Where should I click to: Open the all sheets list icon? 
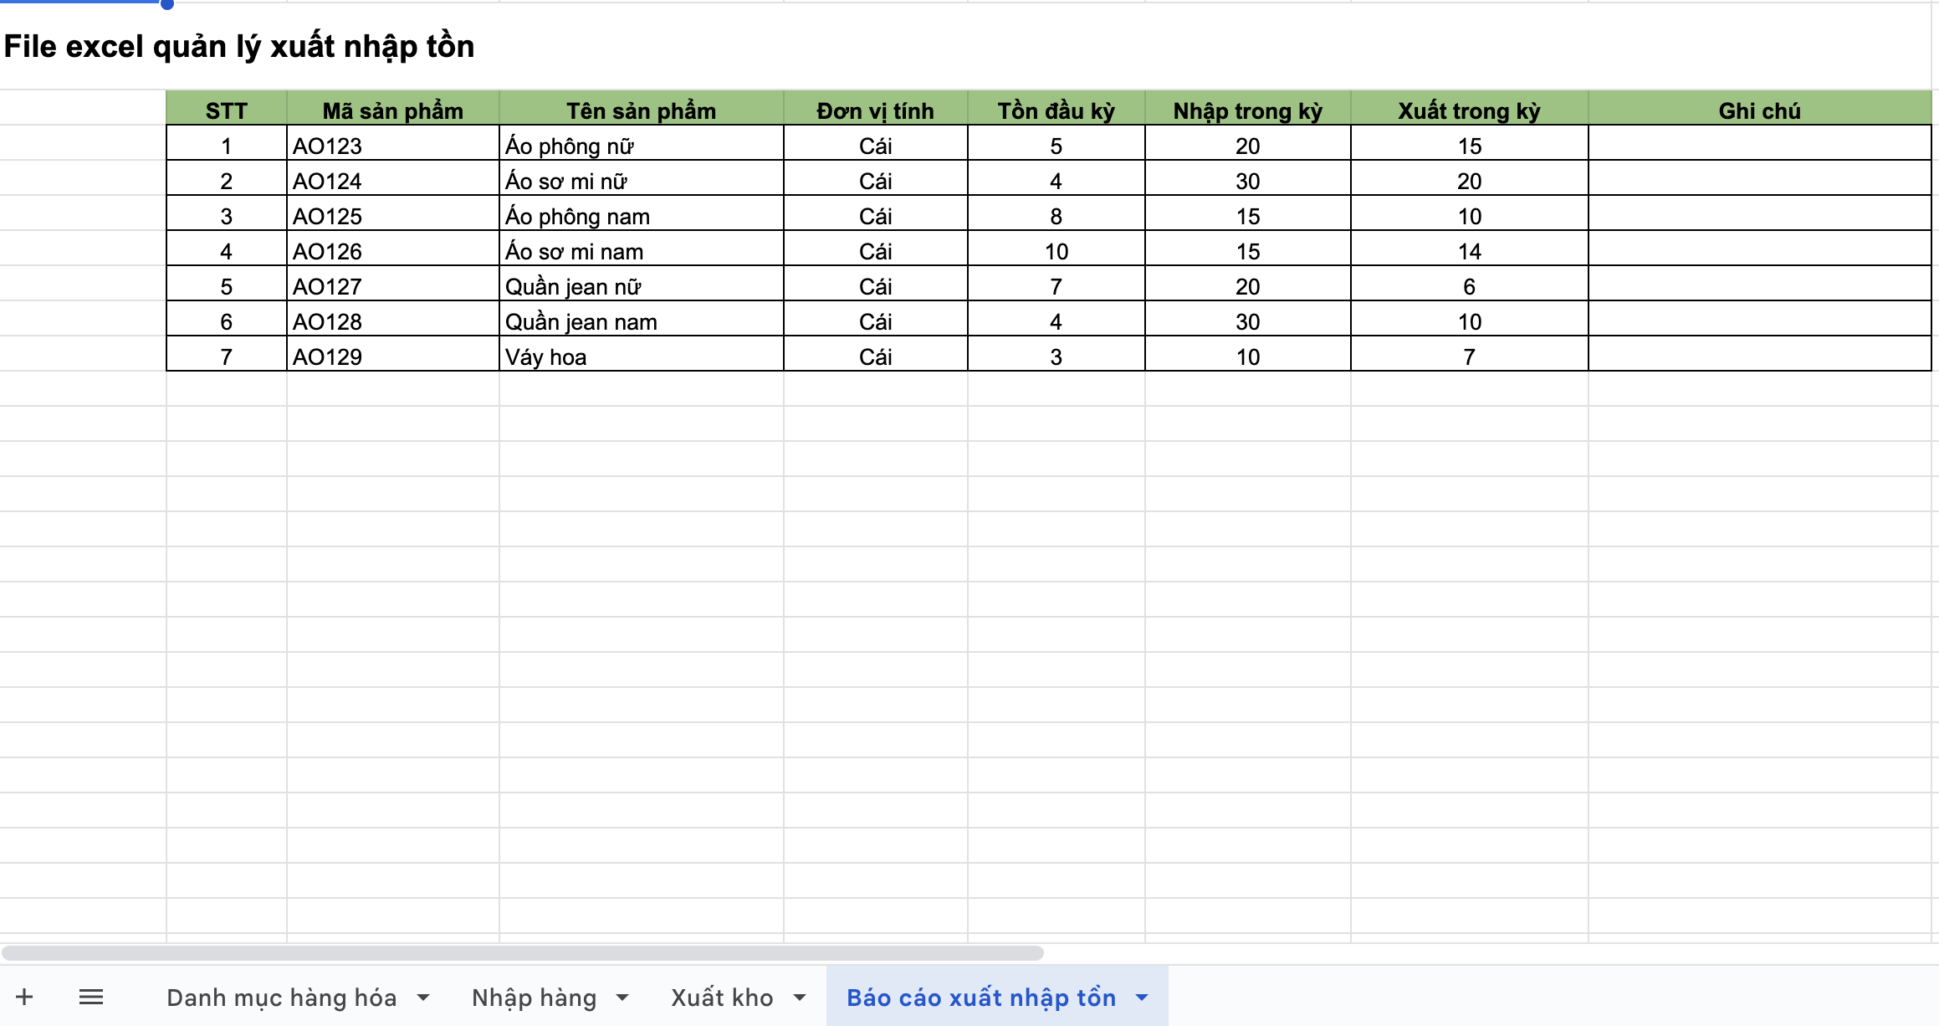[90, 997]
